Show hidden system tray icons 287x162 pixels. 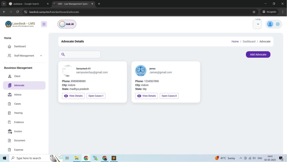(x=241, y=158)
